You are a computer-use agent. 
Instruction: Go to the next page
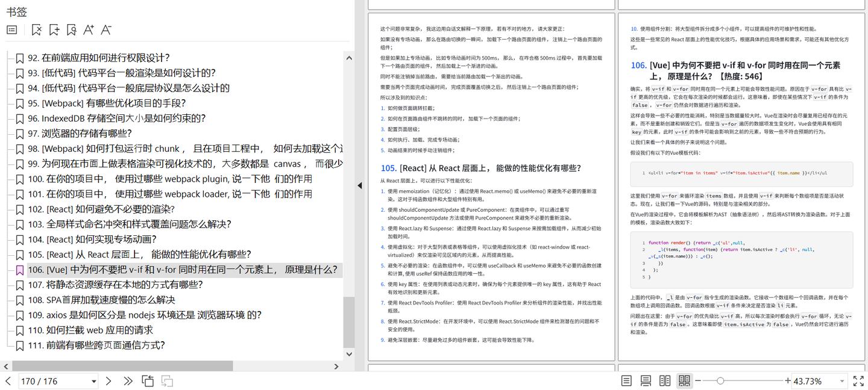point(108,380)
